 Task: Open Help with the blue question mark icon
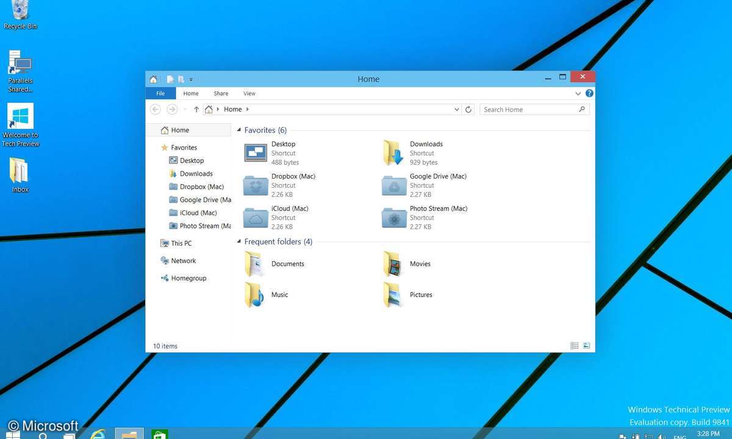(589, 93)
